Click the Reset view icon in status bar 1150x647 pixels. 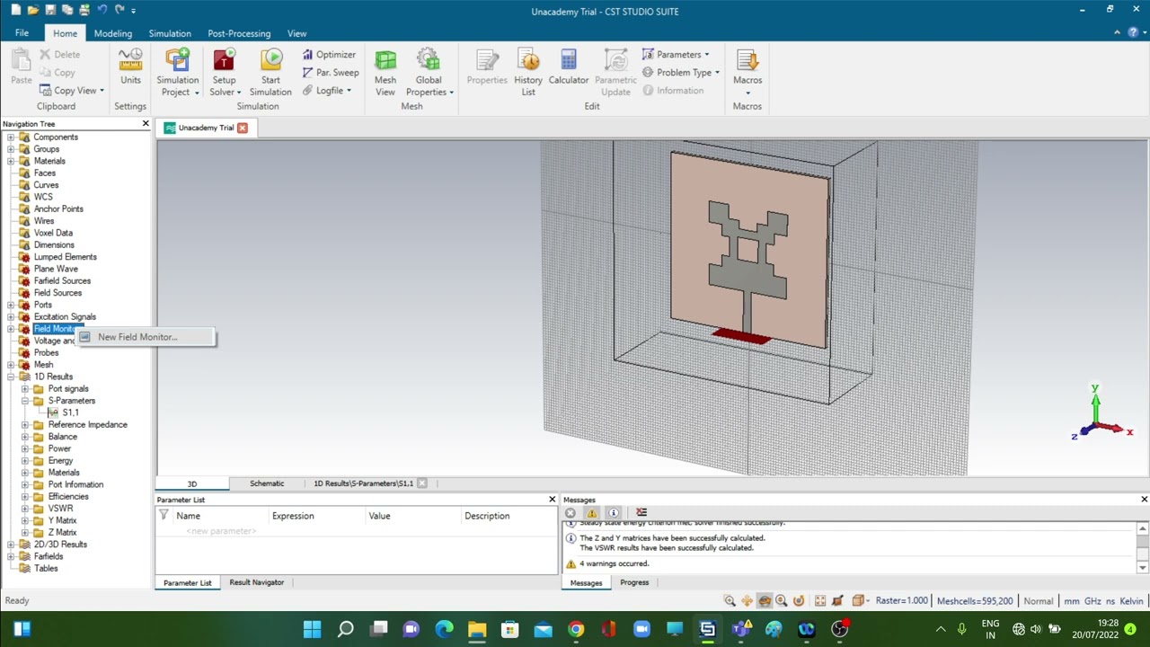point(820,600)
